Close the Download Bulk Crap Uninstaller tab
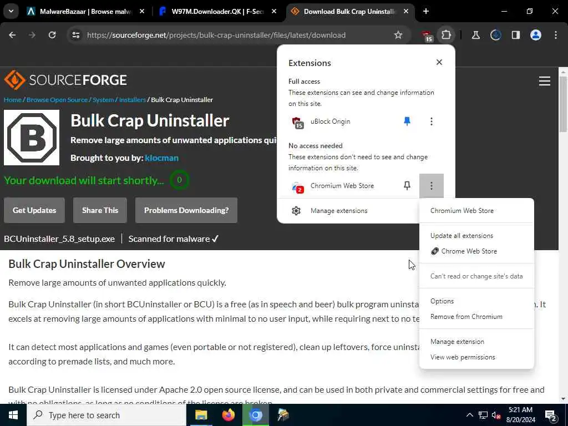 point(406,12)
